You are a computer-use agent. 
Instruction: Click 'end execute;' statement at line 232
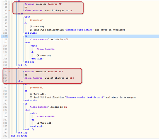point(19,136)
